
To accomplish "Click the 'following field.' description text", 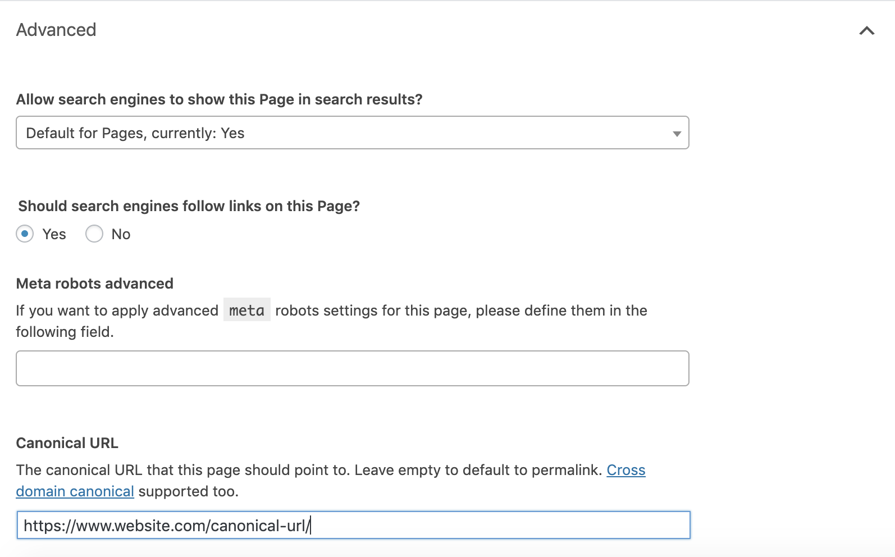I will [x=65, y=332].
